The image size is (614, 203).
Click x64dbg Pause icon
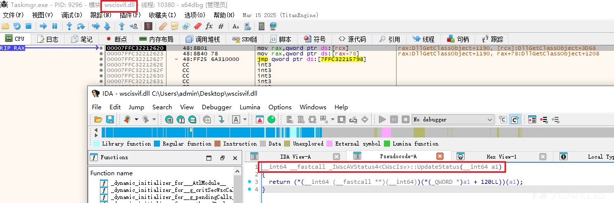(54, 26)
